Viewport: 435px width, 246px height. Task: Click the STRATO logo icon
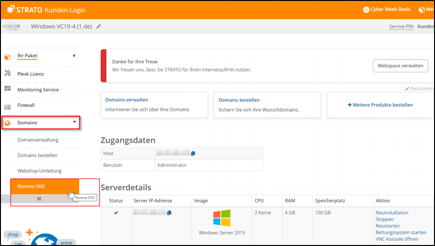(11, 9)
